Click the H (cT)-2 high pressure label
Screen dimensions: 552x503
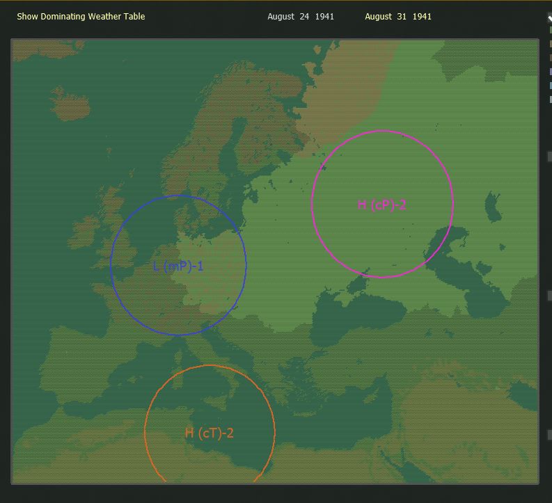coord(209,433)
